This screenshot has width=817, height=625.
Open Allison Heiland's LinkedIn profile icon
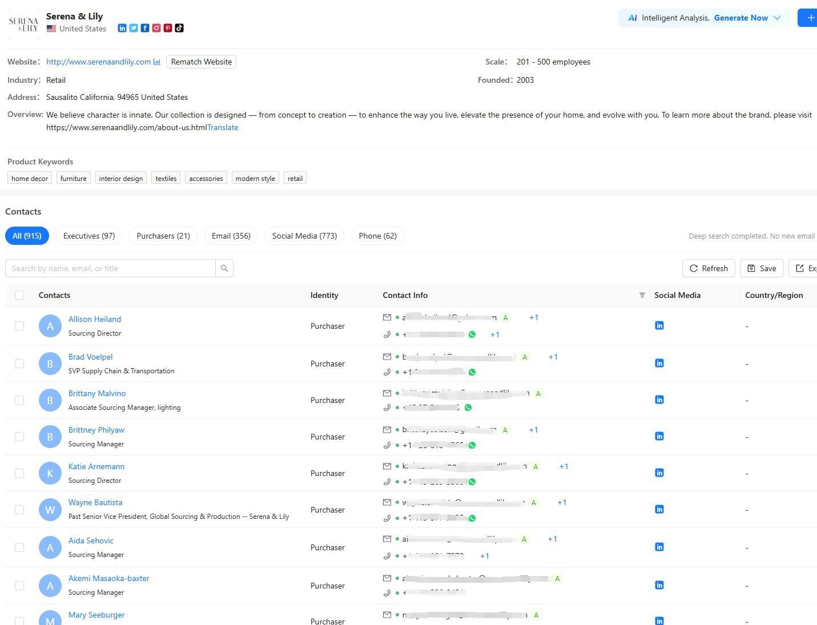click(659, 325)
